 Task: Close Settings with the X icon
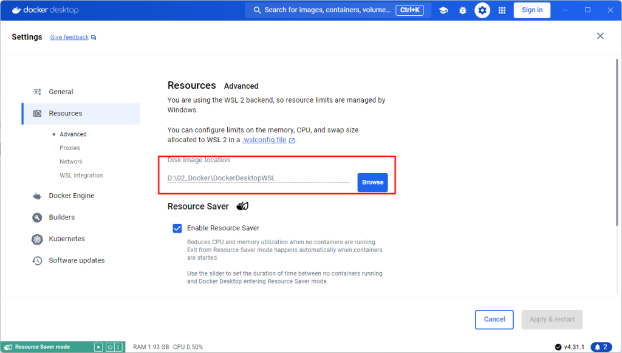click(x=600, y=36)
